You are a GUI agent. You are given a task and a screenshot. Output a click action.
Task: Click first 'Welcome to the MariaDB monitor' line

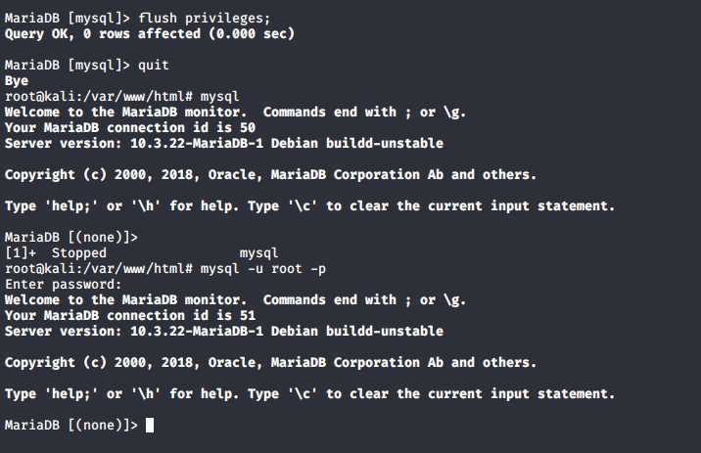click(x=235, y=113)
